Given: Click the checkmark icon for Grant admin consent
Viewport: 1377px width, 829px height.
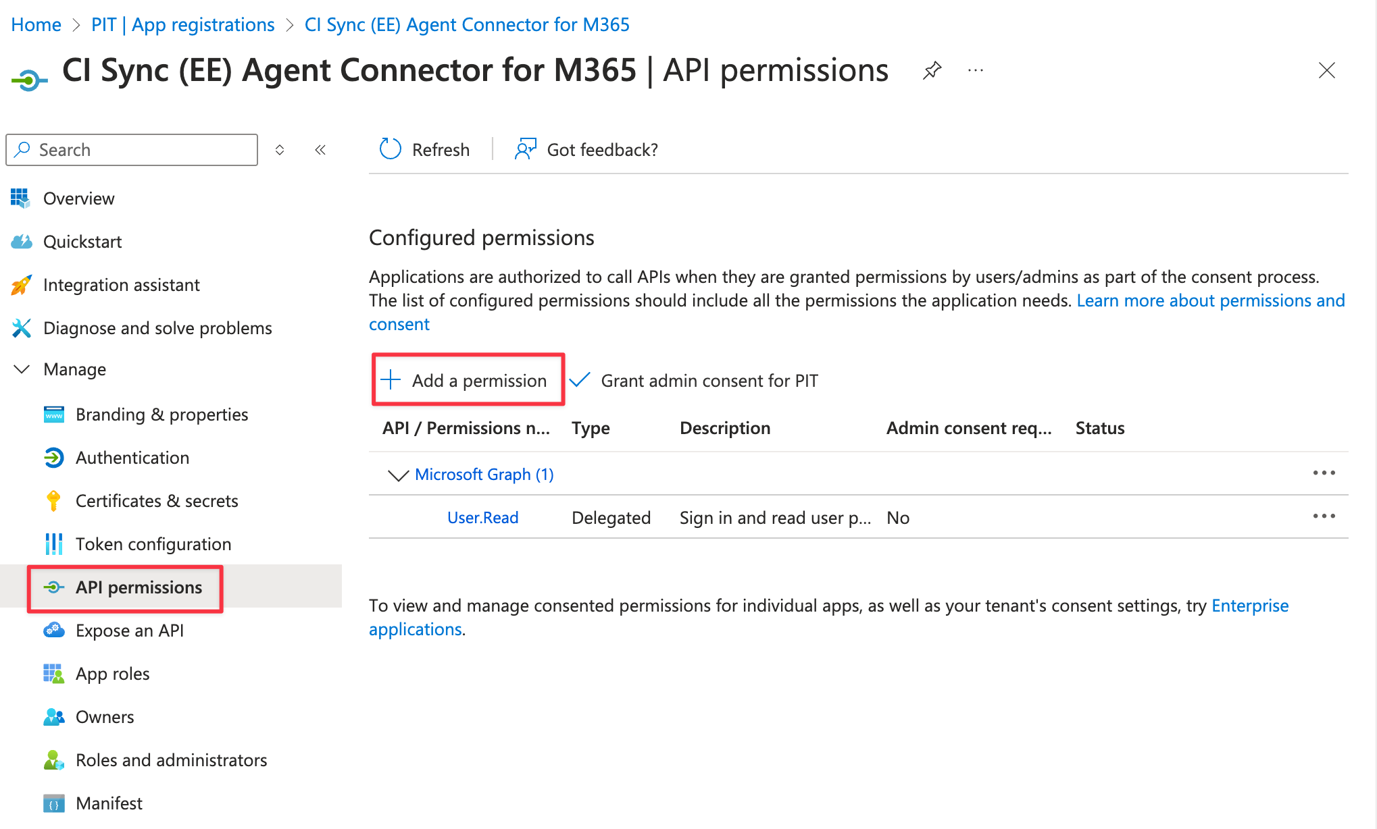Looking at the screenshot, I should pos(580,380).
